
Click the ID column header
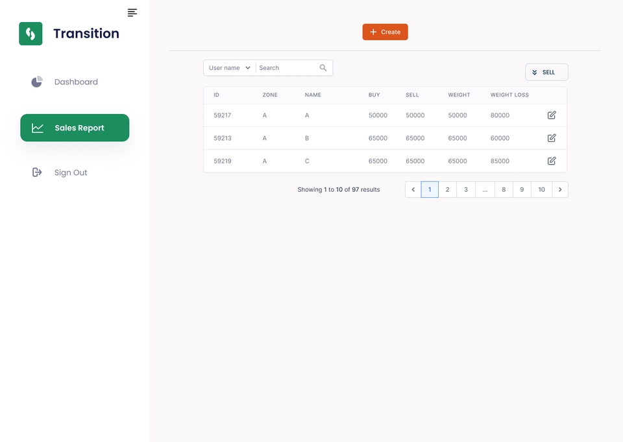point(217,95)
